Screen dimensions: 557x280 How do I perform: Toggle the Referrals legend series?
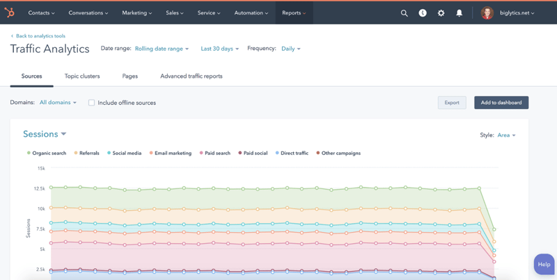(86, 153)
